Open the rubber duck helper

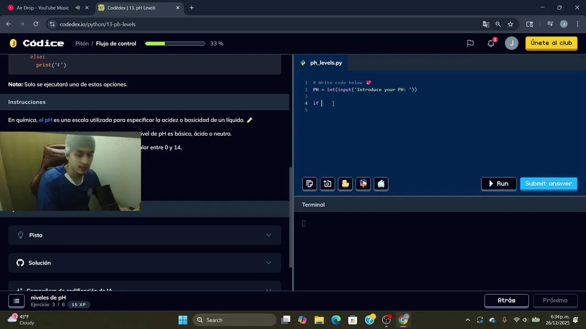[346, 184]
